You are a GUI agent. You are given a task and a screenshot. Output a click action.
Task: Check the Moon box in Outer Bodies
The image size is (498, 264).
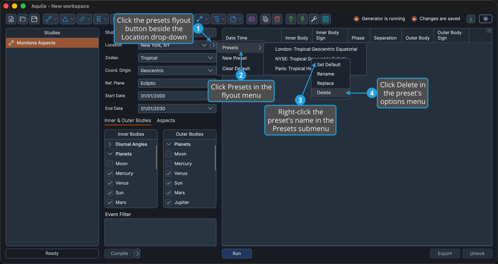[169, 154]
